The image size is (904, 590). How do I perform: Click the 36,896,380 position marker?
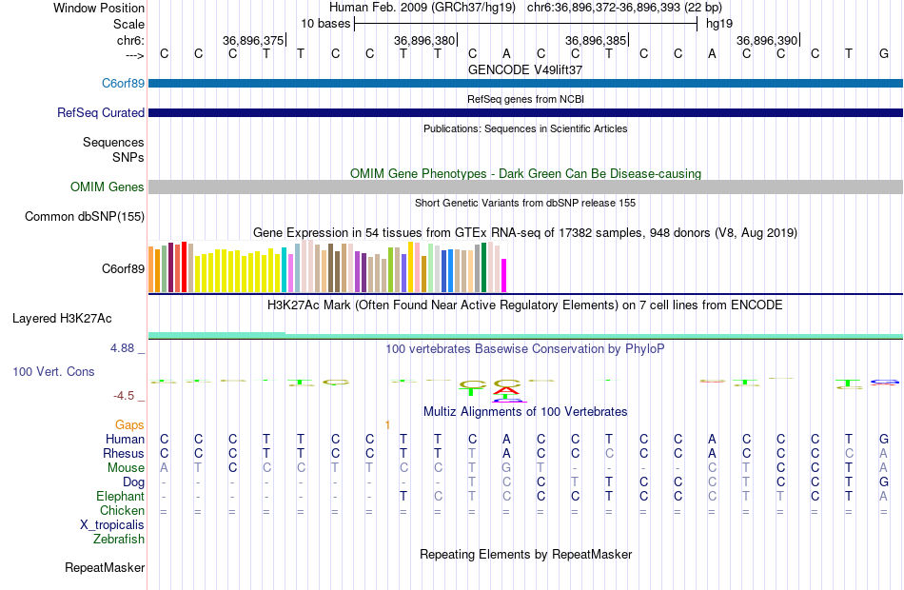(x=424, y=40)
